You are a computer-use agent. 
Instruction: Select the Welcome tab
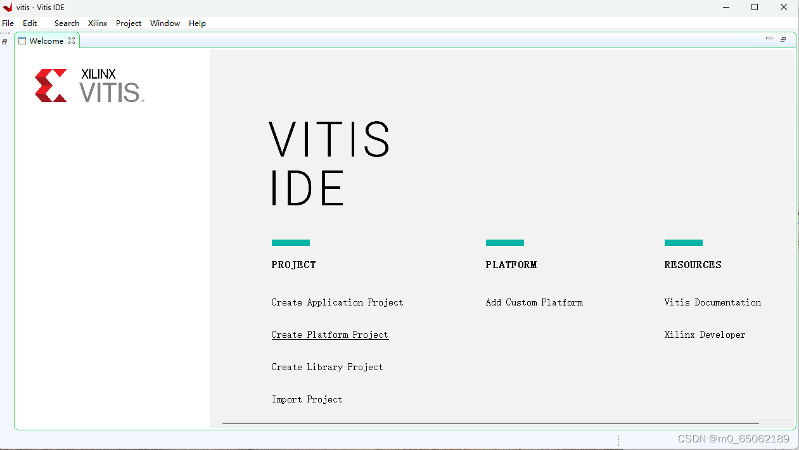click(x=46, y=40)
